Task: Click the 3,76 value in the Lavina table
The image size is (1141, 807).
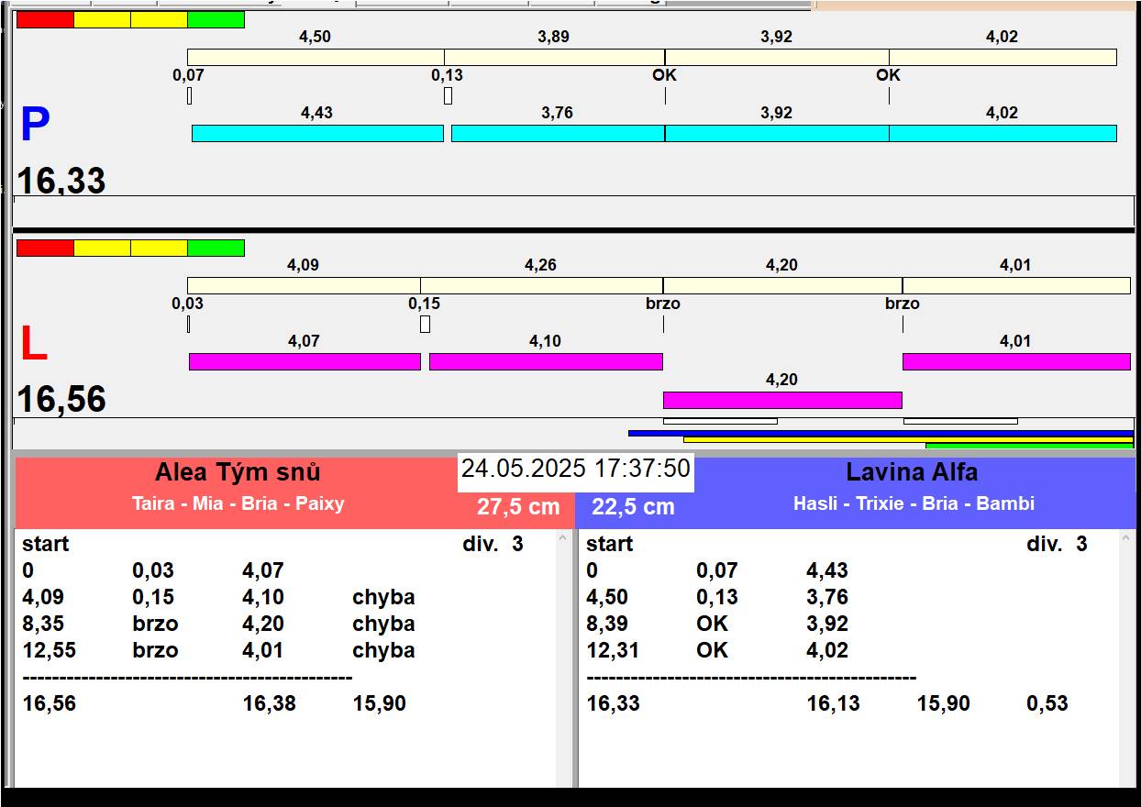Action: coord(827,597)
